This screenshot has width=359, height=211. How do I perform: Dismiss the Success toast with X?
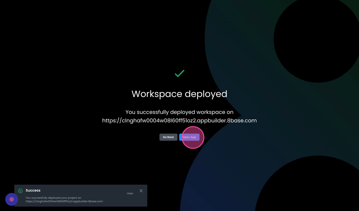pyautogui.click(x=141, y=191)
